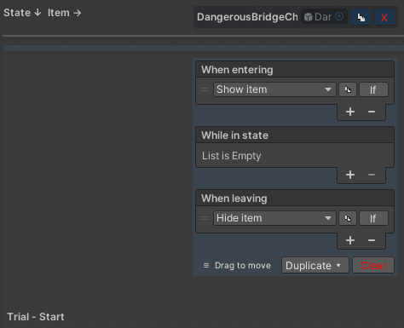Image resolution: width=404 pixels, height=328 pixels.
Task: Grab reorder handle beside Hide item
Action: coord(205,218)
